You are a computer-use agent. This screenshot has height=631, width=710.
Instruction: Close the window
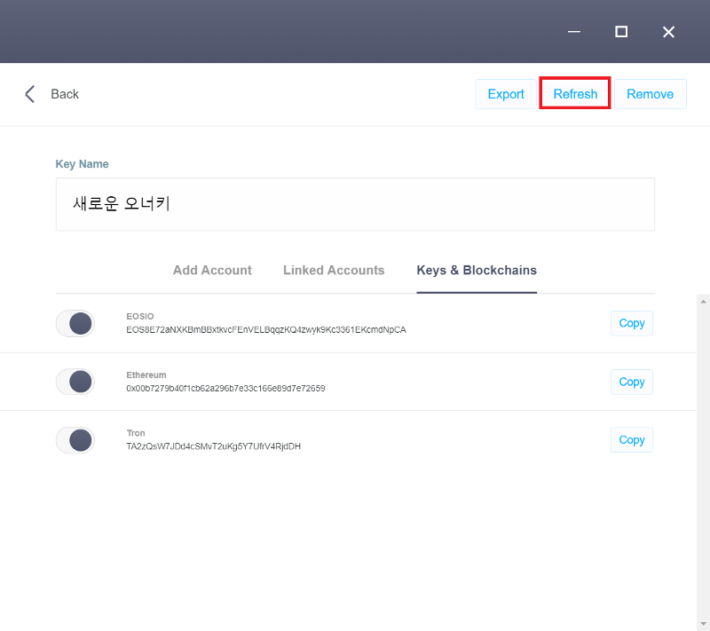(668, 32)
